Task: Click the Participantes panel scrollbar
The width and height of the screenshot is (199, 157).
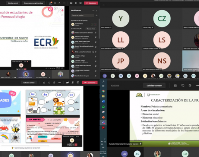Action: pyautogui.click(x=99, y=29)
